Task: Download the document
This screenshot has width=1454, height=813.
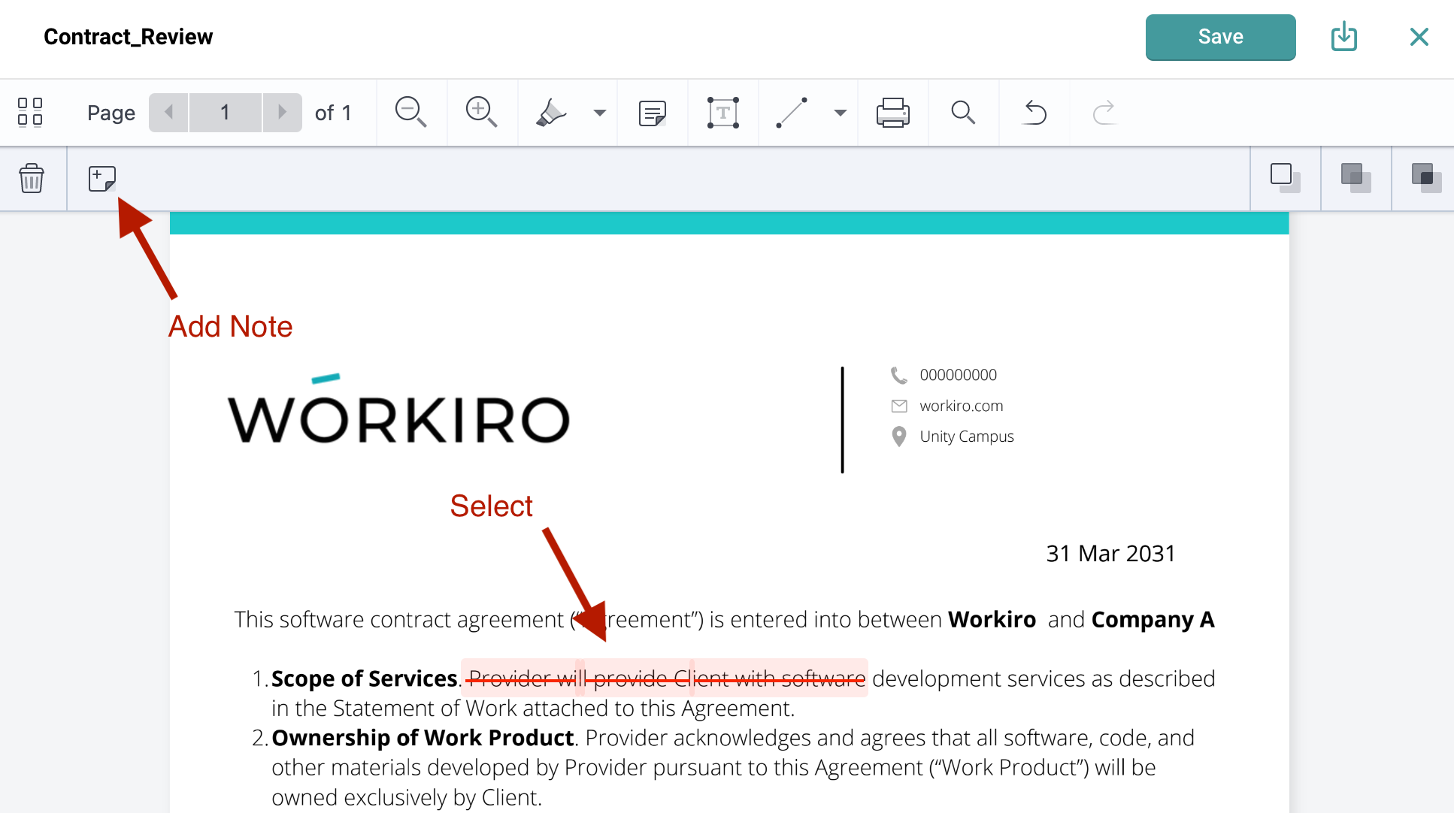Action: click(x=1344, y=37)
